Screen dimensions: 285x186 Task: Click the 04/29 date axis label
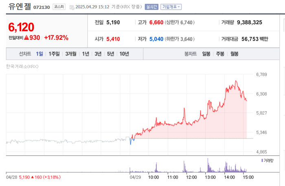tap(136, 177)
